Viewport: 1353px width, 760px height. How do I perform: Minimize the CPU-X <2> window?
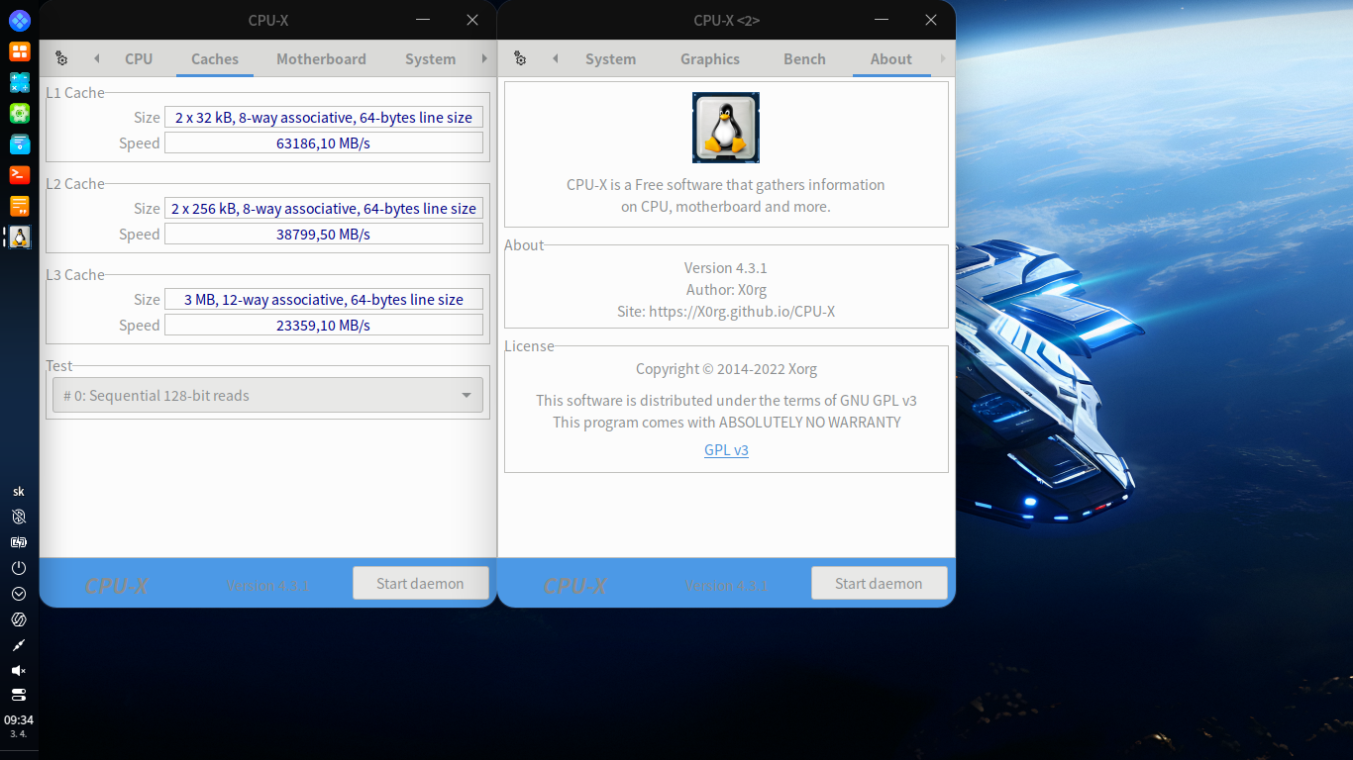(882, 20)
